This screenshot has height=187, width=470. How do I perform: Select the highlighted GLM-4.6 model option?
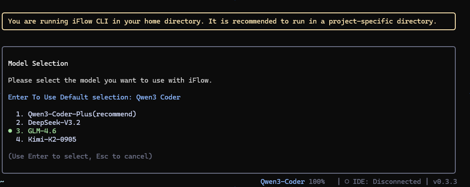click(42, 131)
